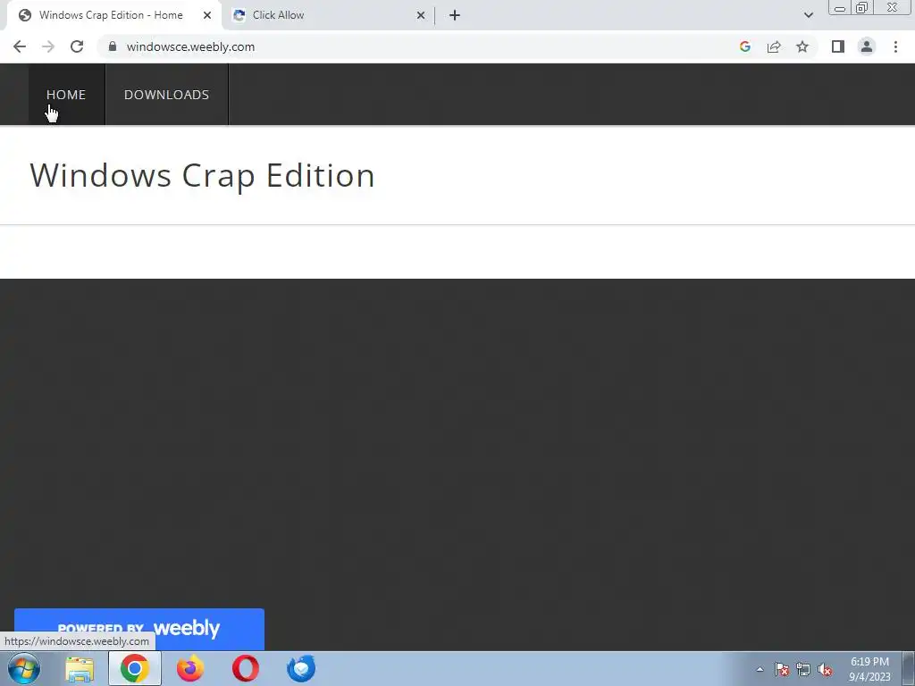Reload the current page

click(x=77, y=46)
